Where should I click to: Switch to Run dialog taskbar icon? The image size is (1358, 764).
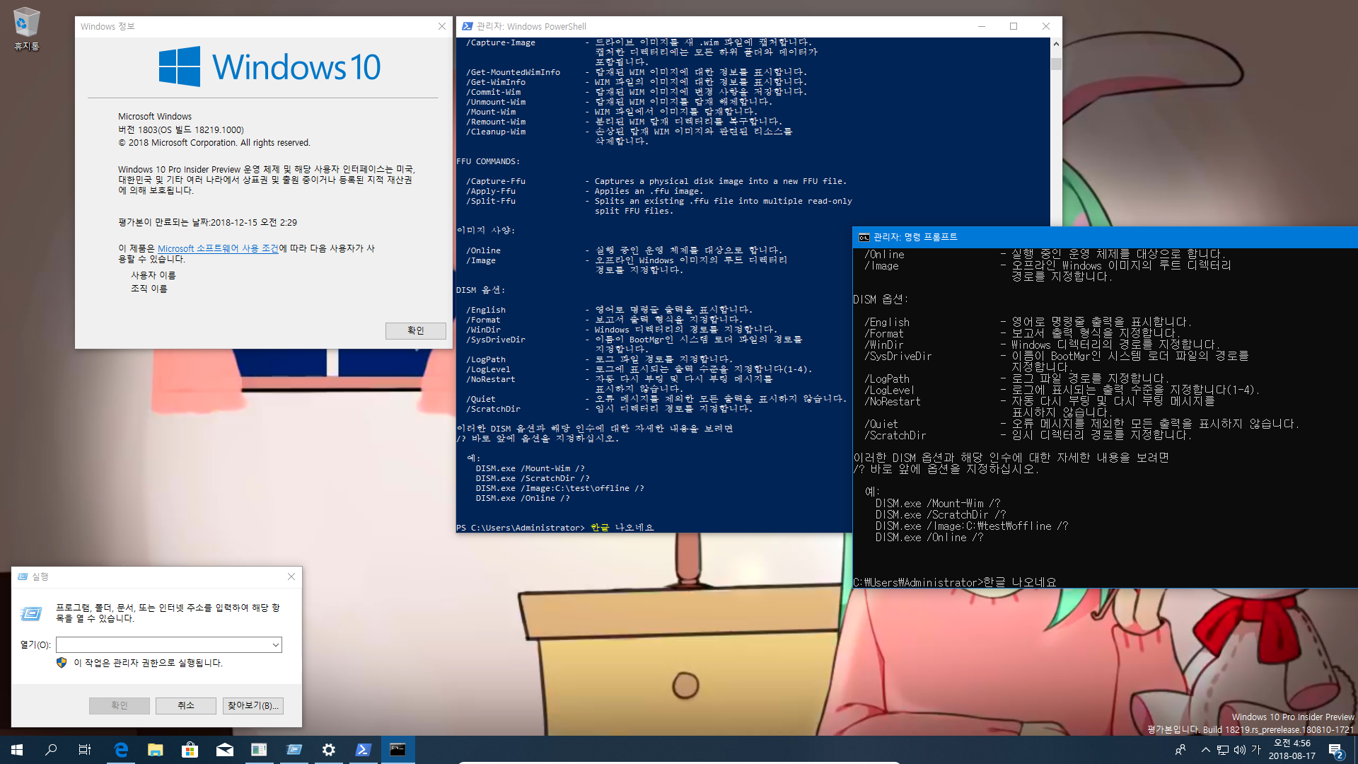[294, 750]
